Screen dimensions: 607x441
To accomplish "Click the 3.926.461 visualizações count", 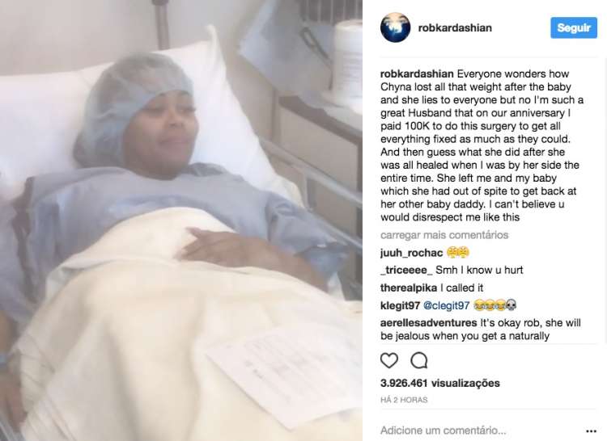I will coord(439,383).
